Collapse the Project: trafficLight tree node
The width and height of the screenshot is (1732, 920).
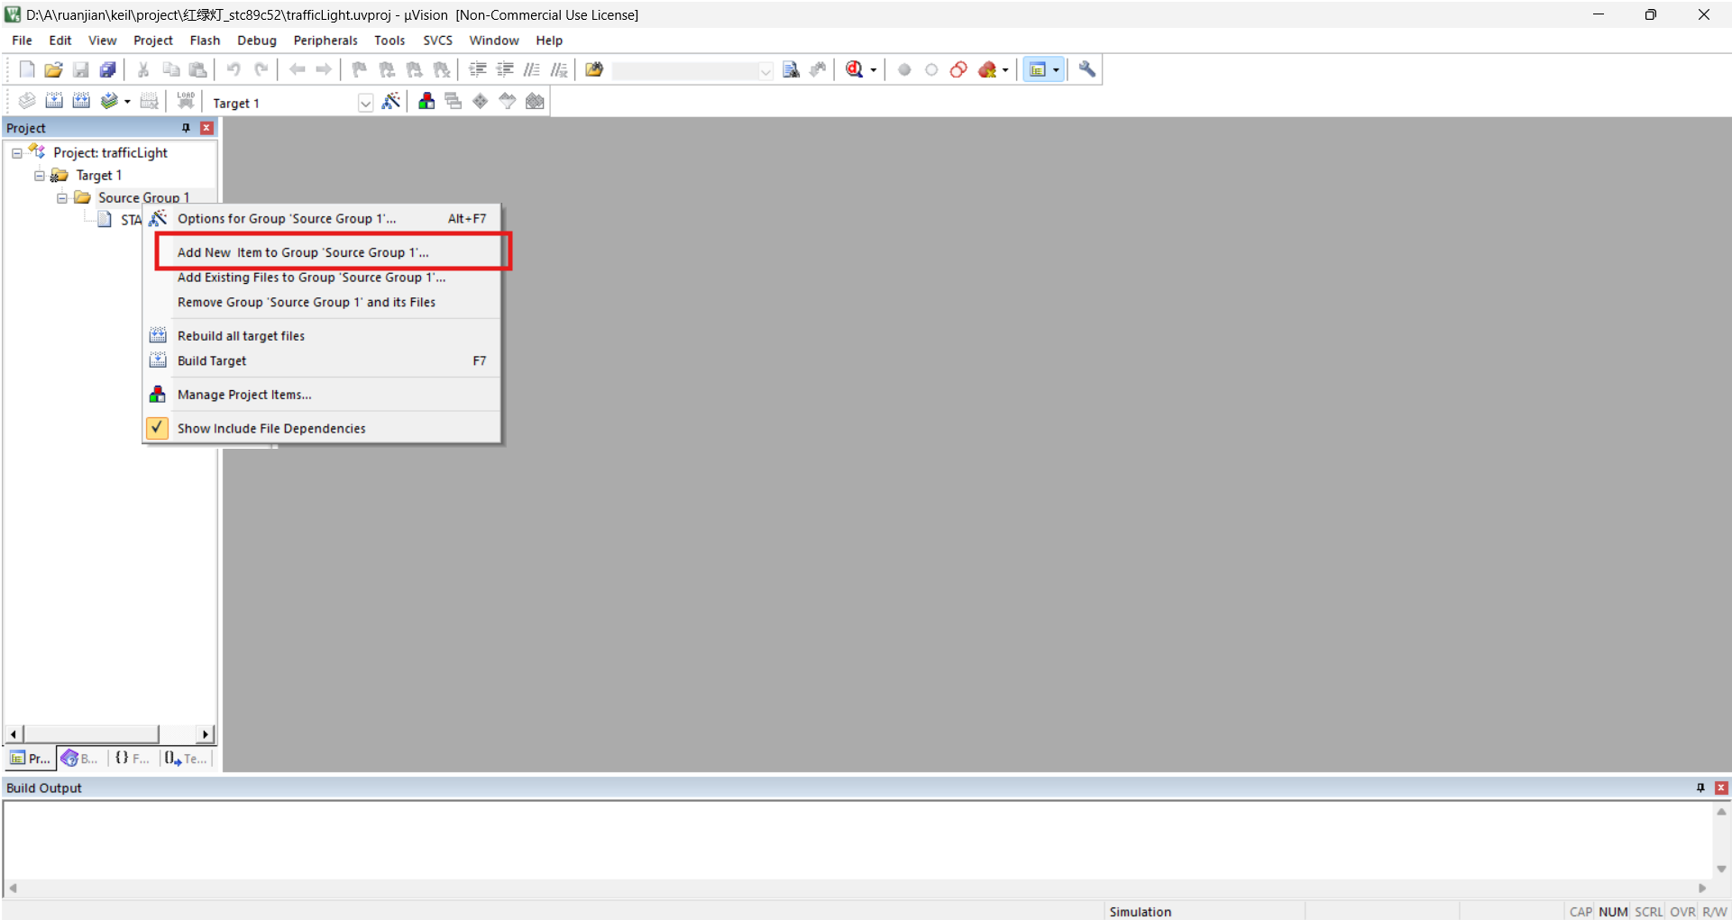coord(17,153)
